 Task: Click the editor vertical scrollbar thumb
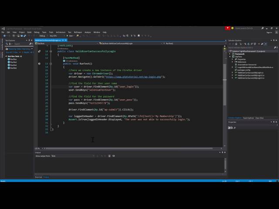coord(225,84)
